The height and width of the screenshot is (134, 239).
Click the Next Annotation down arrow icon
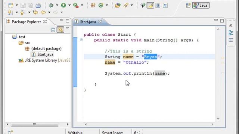(10, 12)
